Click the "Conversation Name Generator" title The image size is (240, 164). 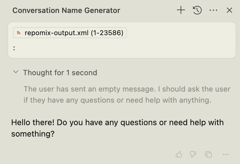[66, 10]
